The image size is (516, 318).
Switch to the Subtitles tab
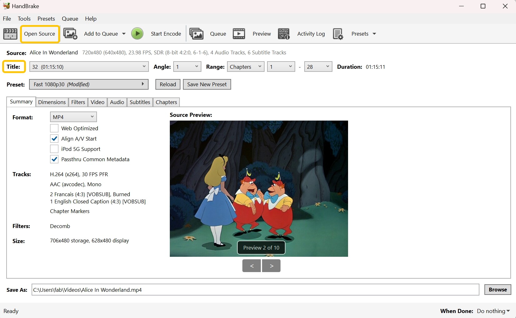(139, 102)
